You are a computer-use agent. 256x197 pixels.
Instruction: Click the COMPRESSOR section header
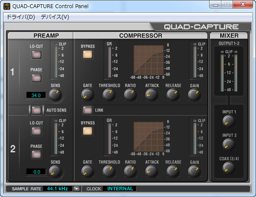[x=140, y=35]
